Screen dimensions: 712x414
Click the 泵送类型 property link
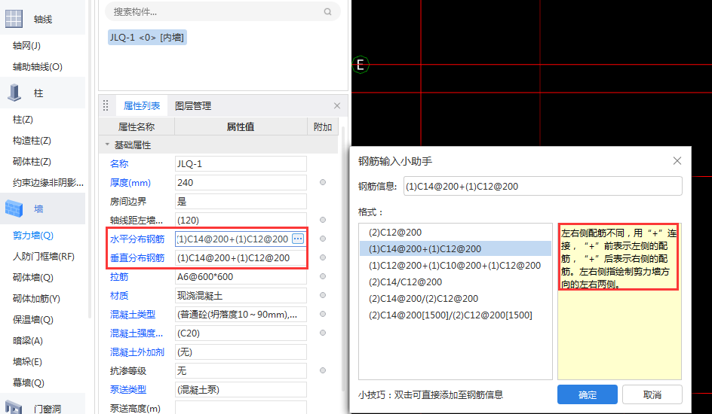[128, 389]
